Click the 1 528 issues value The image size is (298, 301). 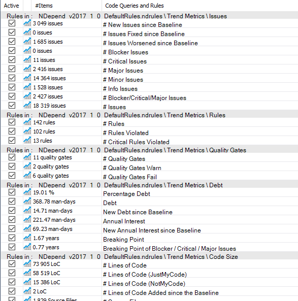pos(48,87)
